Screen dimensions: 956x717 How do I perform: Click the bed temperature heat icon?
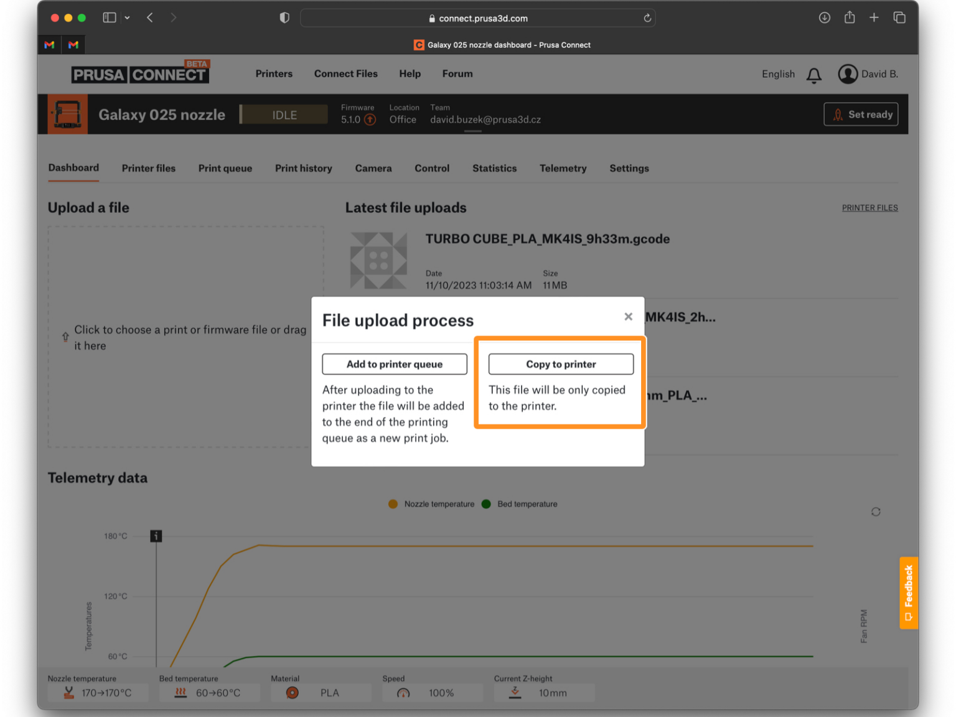(180, 693)
